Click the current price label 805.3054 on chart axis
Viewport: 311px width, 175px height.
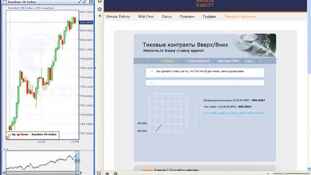(86, 22)
